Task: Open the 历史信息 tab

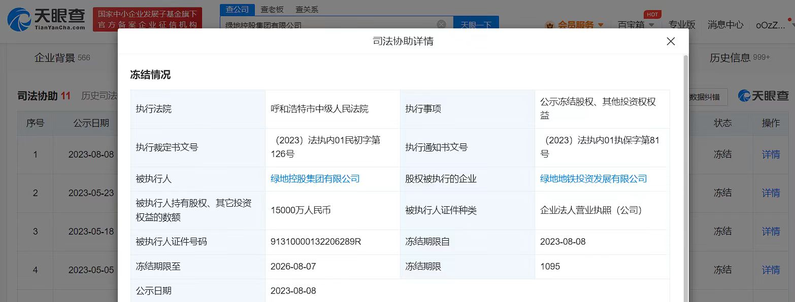Action: click(740, 58)
